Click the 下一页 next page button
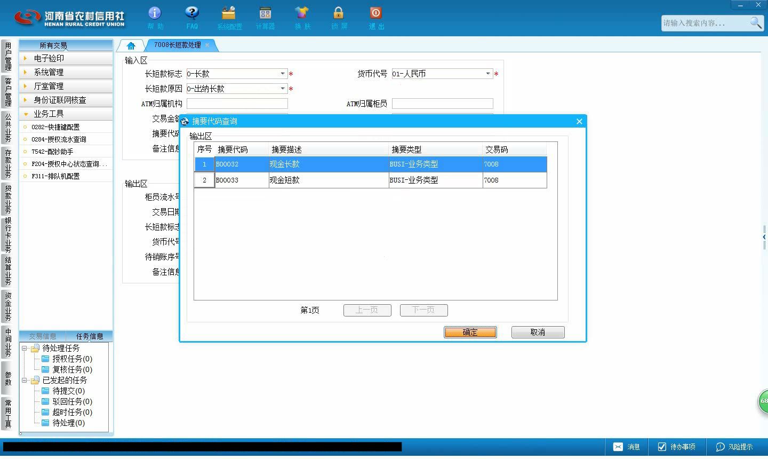 point(423,310)
